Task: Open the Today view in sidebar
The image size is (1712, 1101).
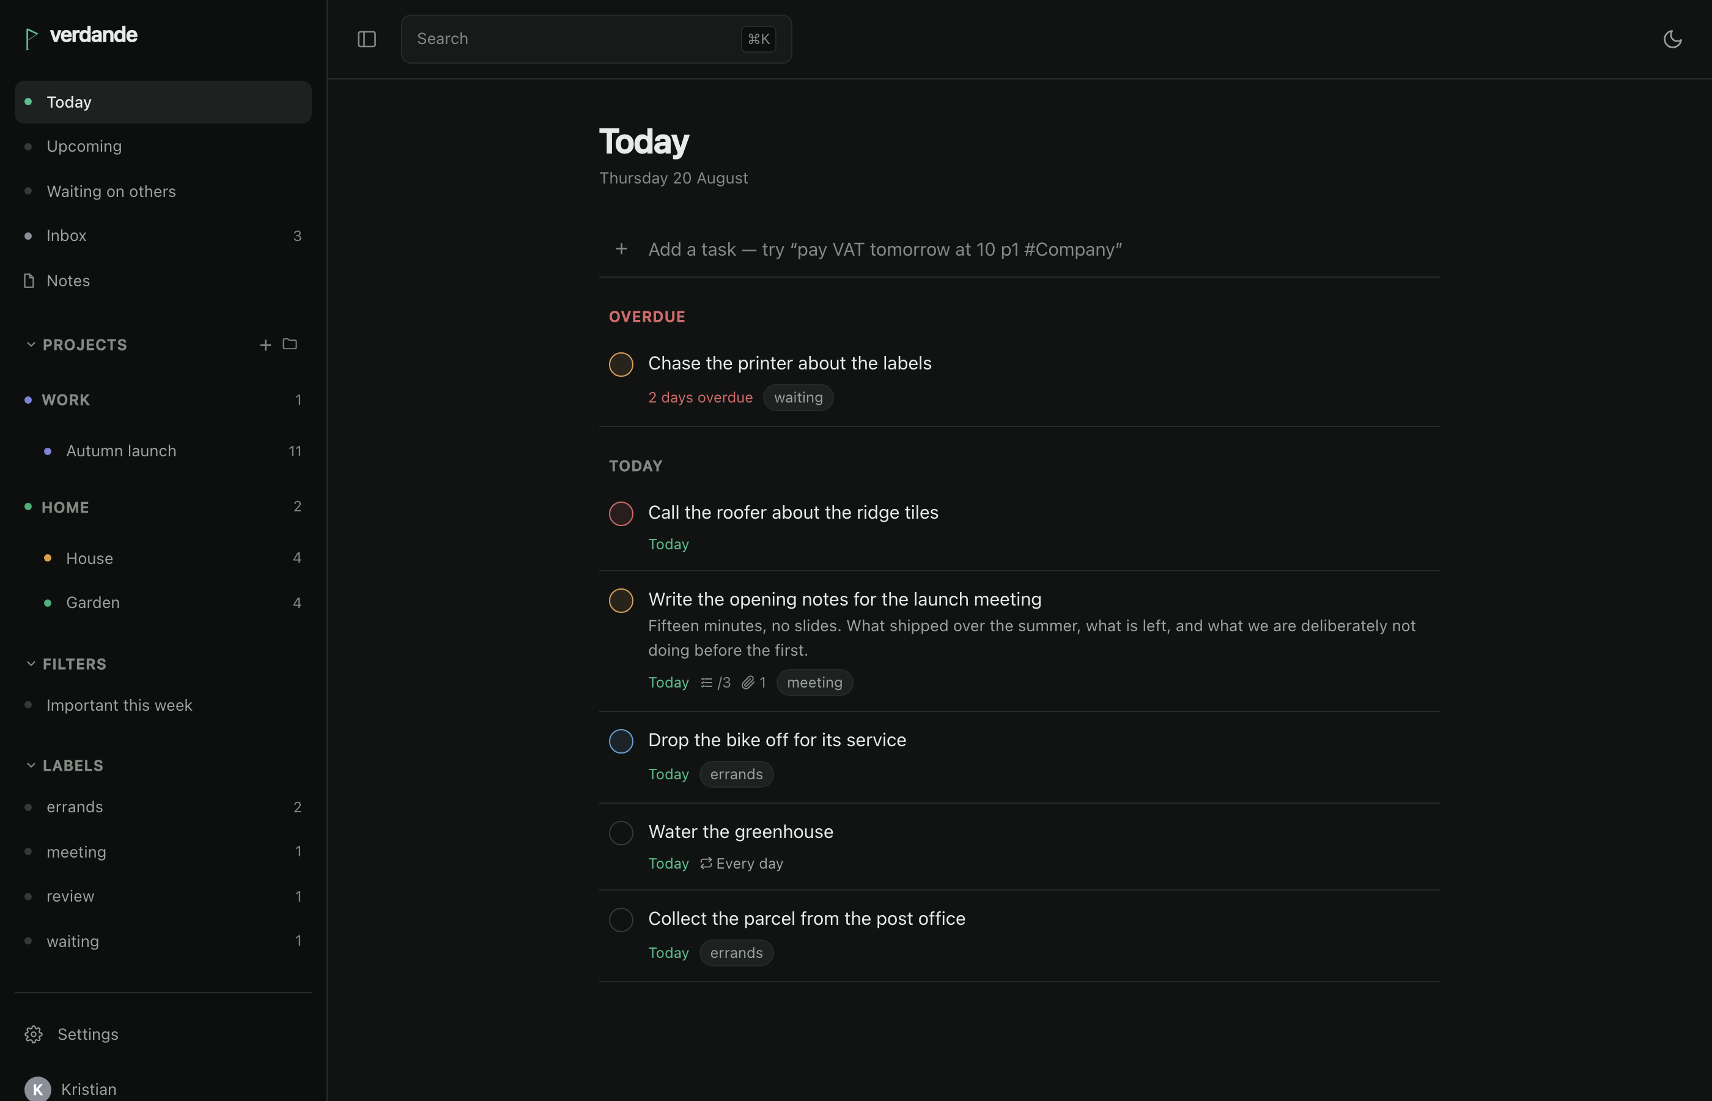Action: 163,102
